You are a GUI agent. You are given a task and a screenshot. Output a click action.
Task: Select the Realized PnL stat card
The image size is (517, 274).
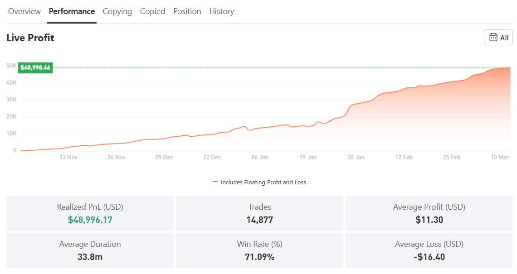tap(90, 213)
